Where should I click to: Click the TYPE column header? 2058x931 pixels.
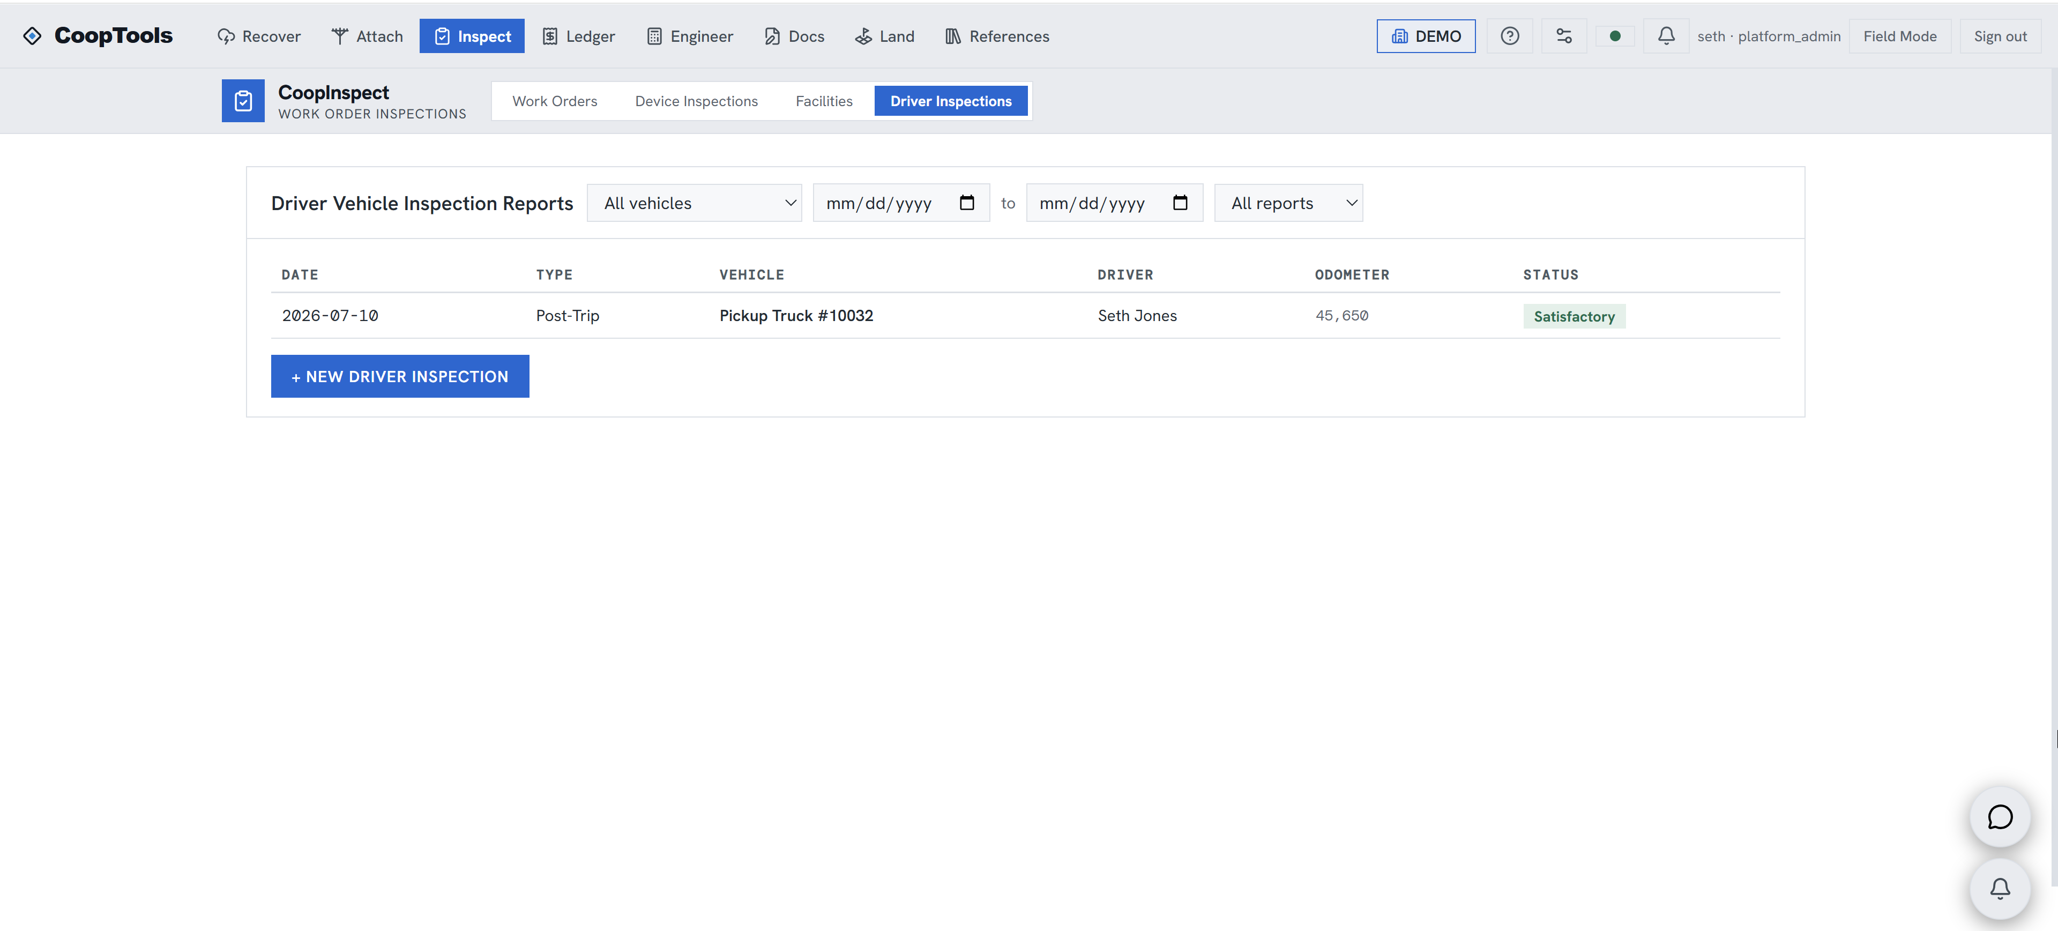pos(554,274)
